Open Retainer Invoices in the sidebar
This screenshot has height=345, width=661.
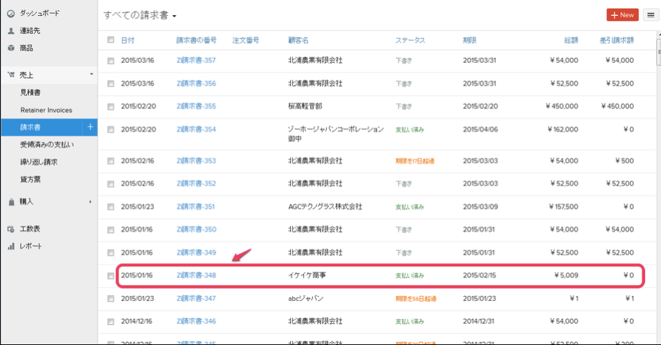coord(46,110)
